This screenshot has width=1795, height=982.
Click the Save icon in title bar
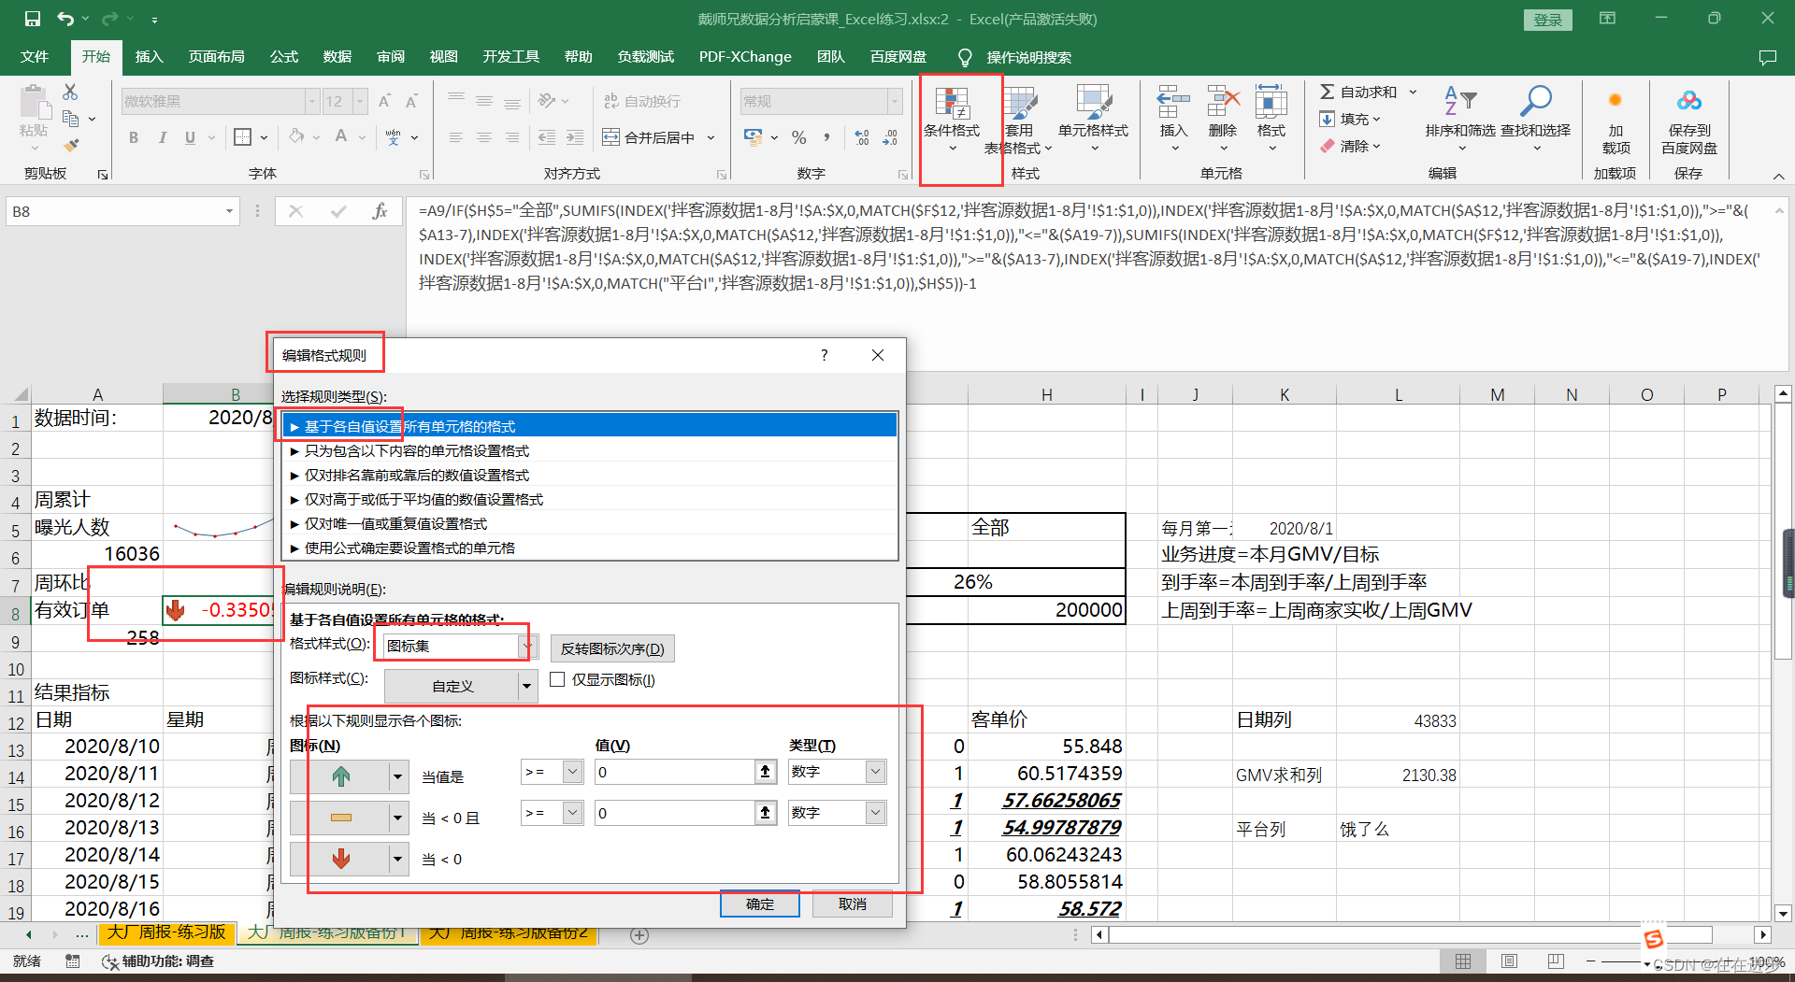(32, 19)
